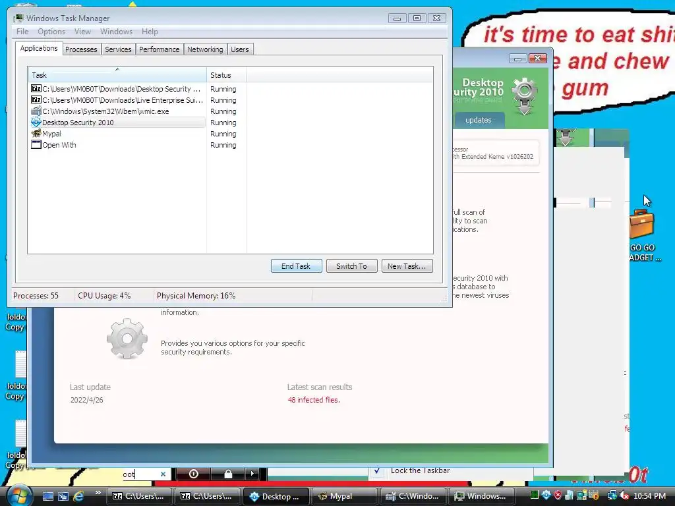Select the Live Enterprise Suite 7z task row
675x506 pixels.
(117, 100)
